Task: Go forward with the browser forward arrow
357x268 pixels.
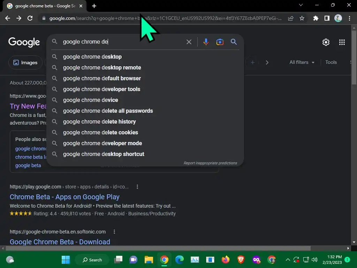Action: (x=19, y=18)
